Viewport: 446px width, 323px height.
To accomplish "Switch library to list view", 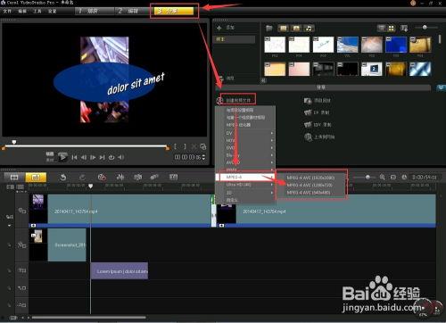I will pos(382,29).
